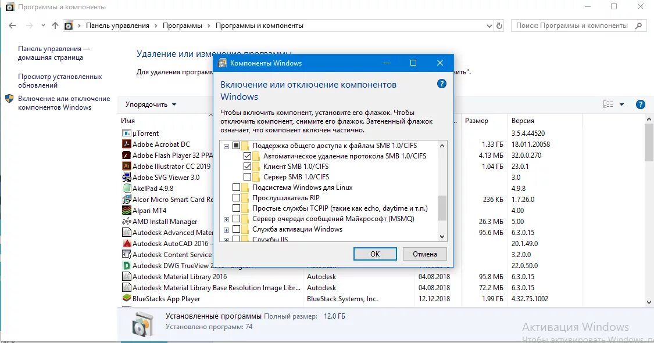The height and width of the screenshot is (343, 654).
Task: Sort list by Версия column header
Action: (x=523, y=121)
